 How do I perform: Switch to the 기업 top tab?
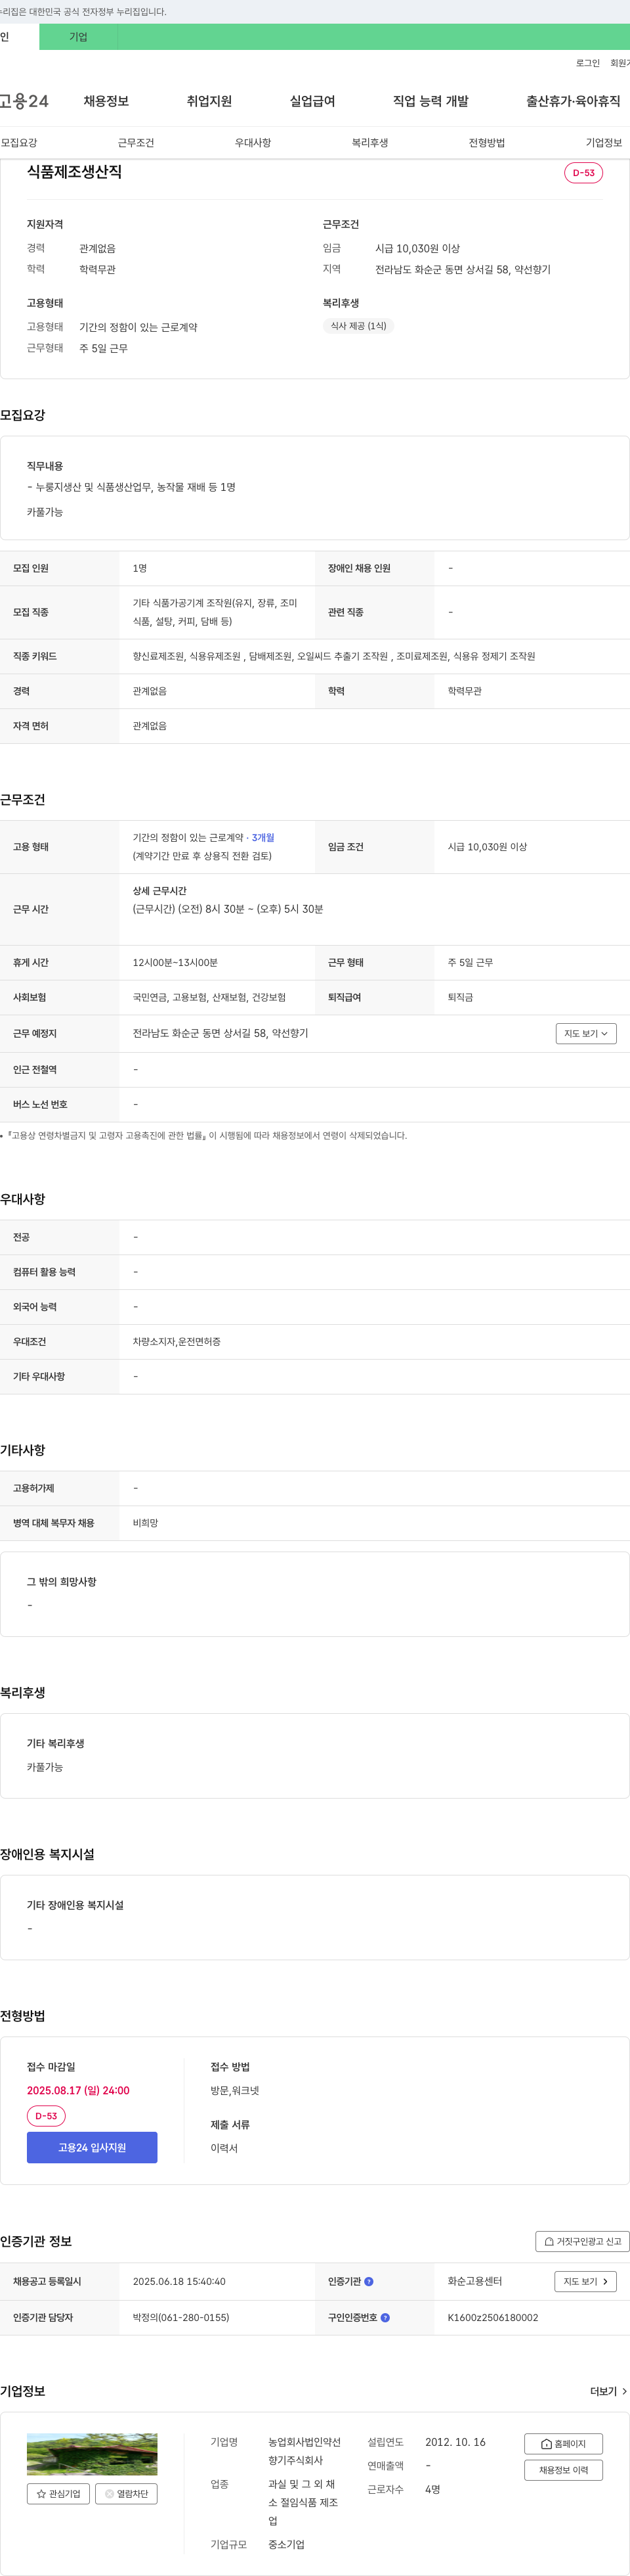tap(78, 37)
